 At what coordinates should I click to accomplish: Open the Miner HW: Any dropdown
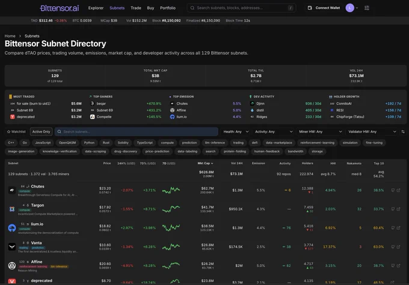[x=320, y=132]
